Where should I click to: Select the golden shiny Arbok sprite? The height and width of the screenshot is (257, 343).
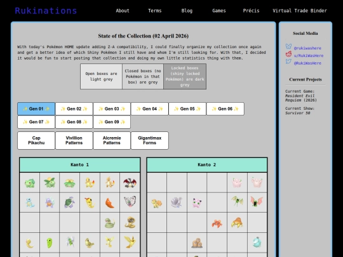click(x=130, y=223)
